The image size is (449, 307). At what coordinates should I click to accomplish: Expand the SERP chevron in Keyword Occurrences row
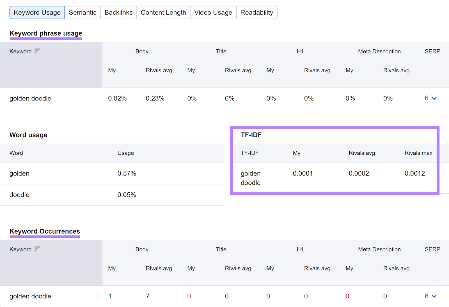[x=434, y=296]
